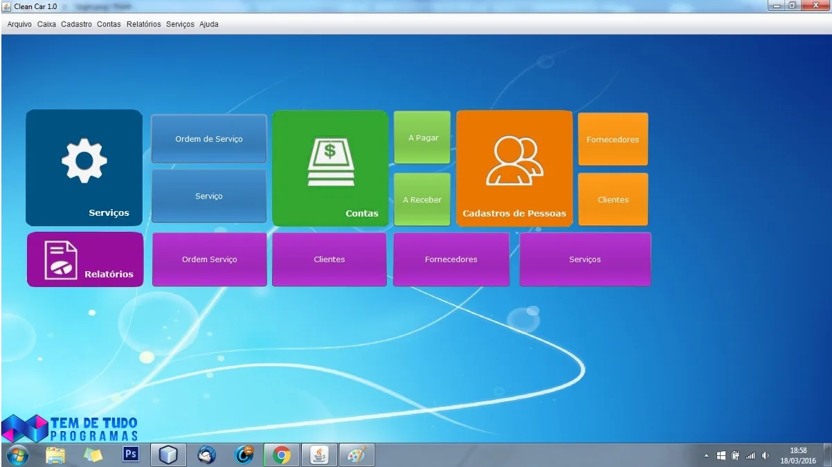The width and height of the screenshot is (832, 467).
Task: Open the Serviços gear tile
Action: click(x=84, y=167)
